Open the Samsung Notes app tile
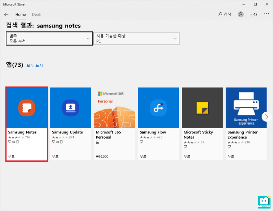273x211 pixels. pos(27,124)
